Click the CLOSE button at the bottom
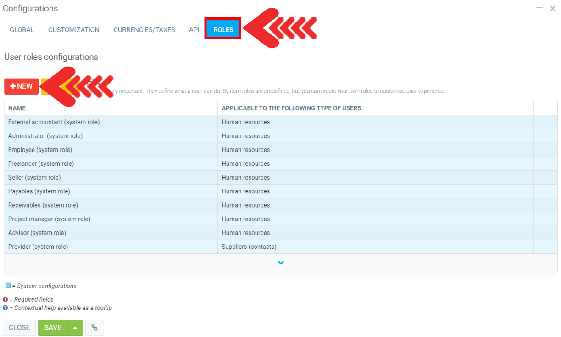The height and width of the screenshot is (337, 561). pyautogui.click(x=19, y=327)
